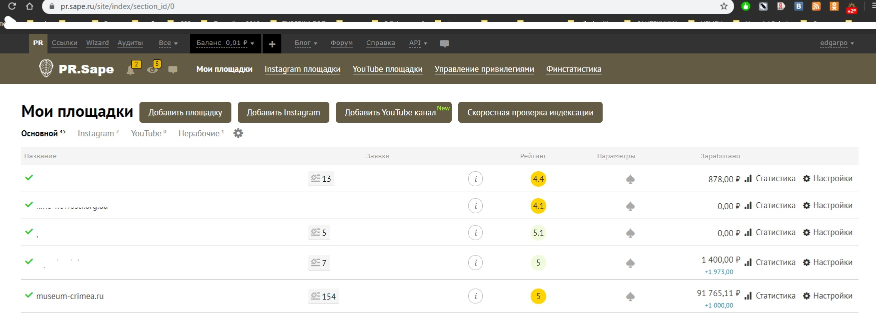Open the Yandex extension icon
This screenshot has width=876, height=318.
pyautogui.click(x=781, y=6)
